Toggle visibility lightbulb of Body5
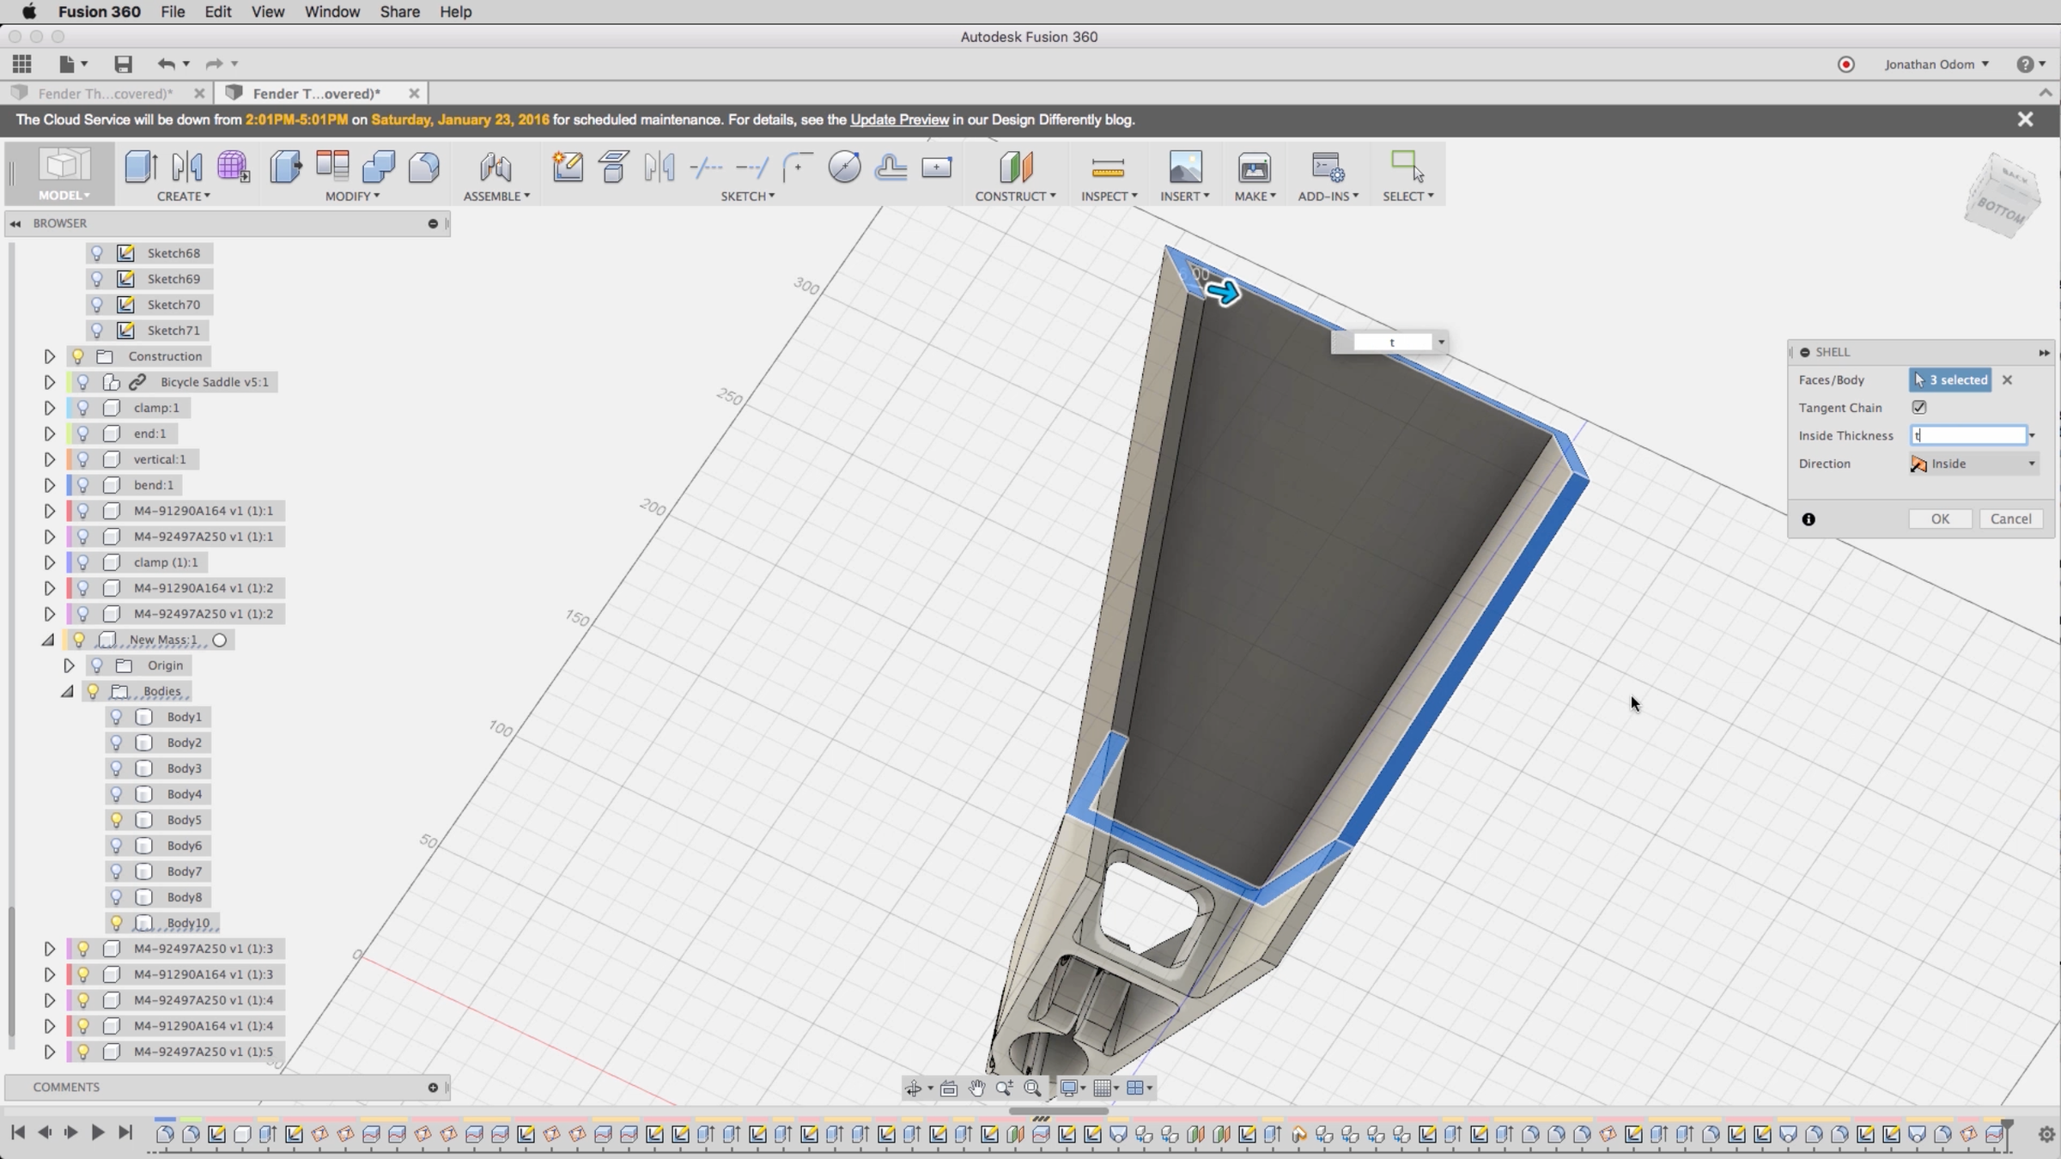The image size is (2061, 1159). 117,820
